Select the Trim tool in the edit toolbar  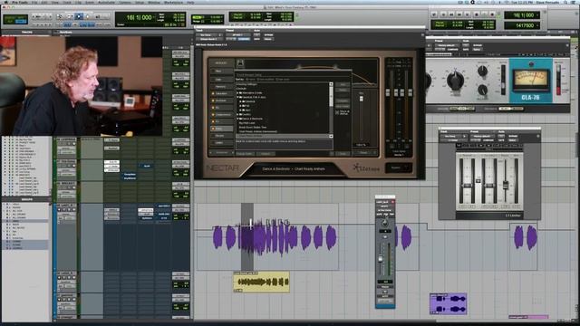69,16
